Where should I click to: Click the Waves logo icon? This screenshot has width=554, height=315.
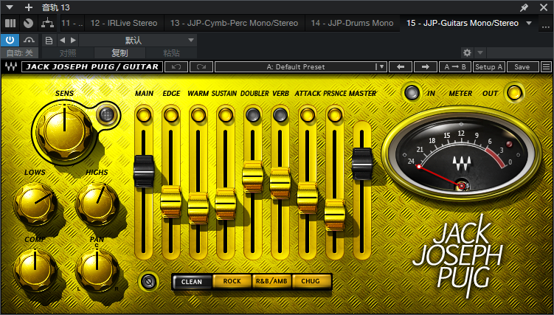pyautogui.click(x=11, y=66)
